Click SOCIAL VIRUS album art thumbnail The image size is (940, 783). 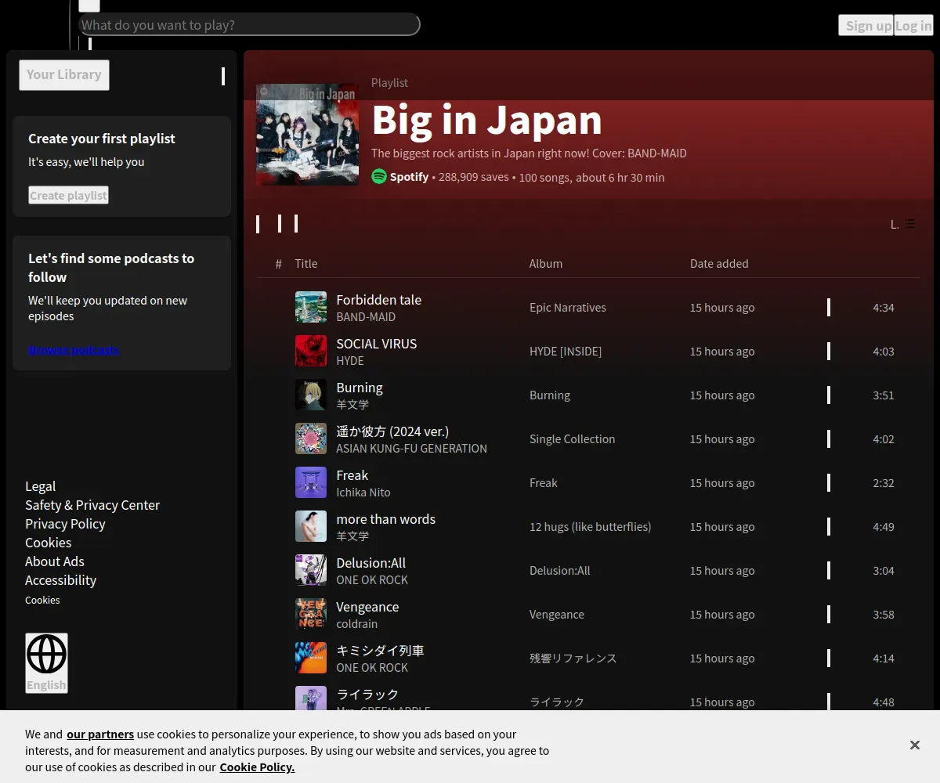pyautogui.click(x=311, y=351)
